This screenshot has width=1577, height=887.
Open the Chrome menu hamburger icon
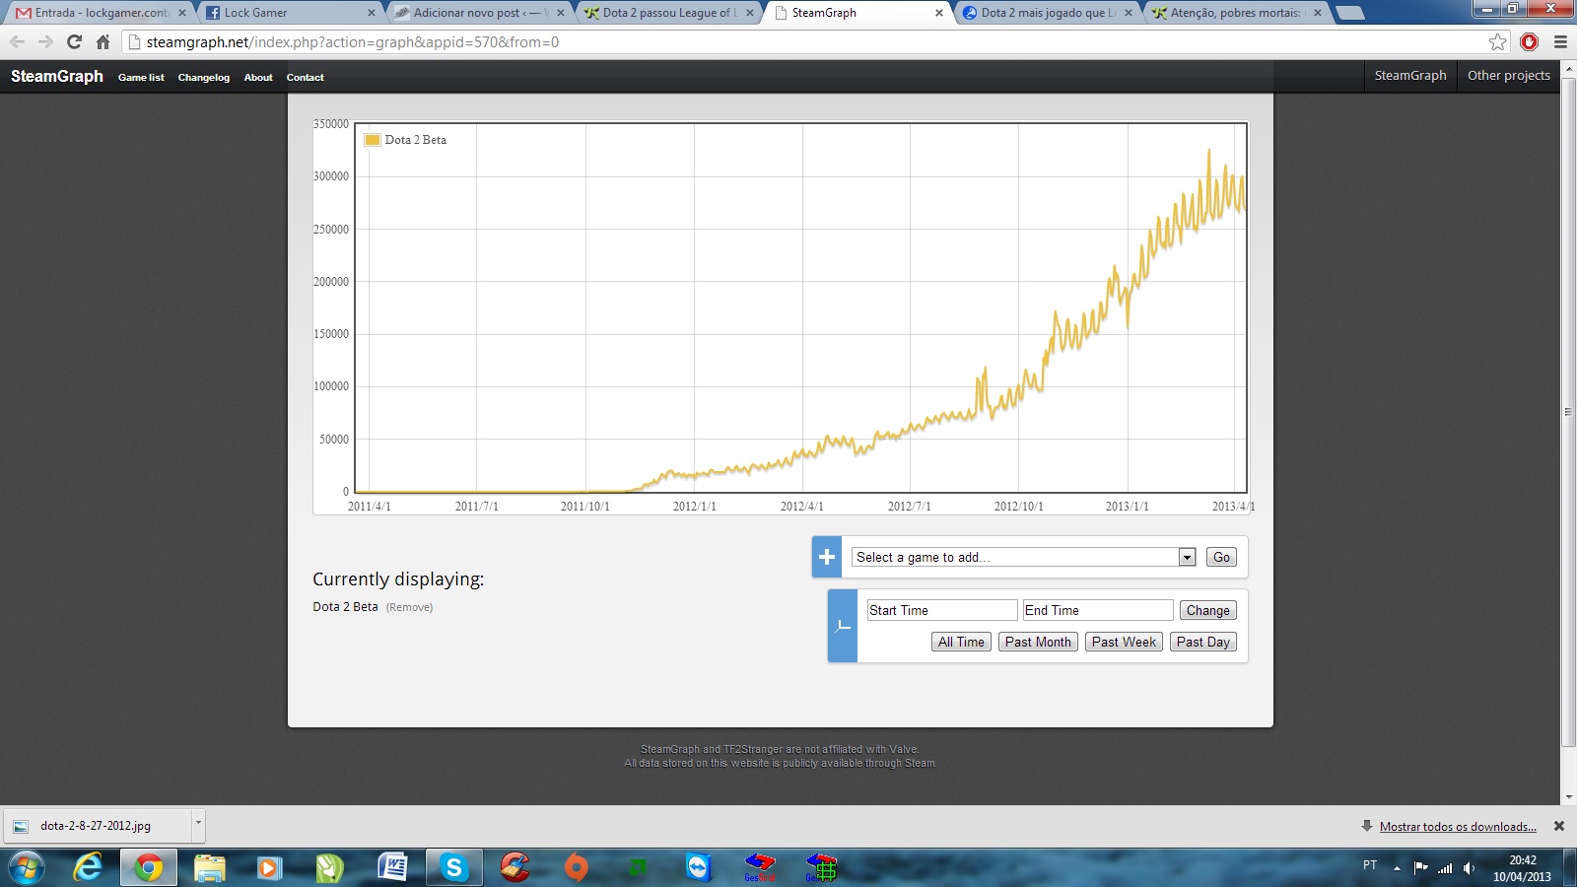[1560, 42]
